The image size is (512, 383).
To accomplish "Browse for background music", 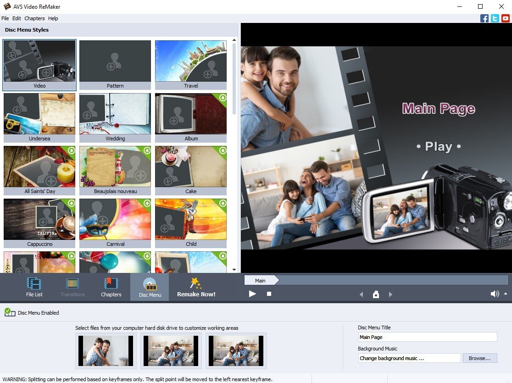I will [480, 358].
